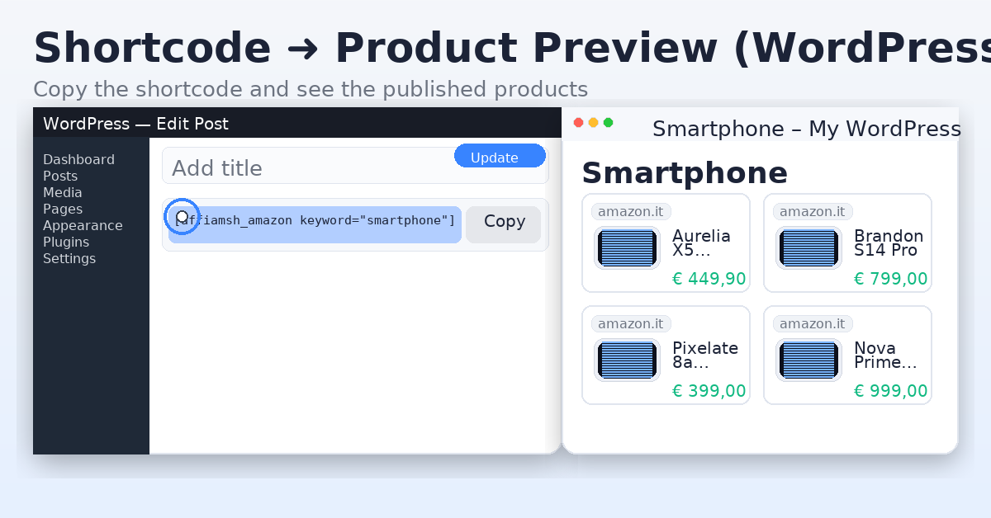Click the amazon.it badge on Nova Prime
The width and height of the screenshot is (991, 518).
tap(813, 324)
